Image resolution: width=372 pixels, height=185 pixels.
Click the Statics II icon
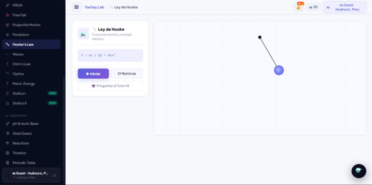(x=7, y=103)
